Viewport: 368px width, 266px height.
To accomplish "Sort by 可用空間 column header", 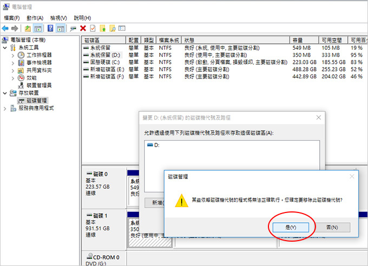I will point(333,40).
